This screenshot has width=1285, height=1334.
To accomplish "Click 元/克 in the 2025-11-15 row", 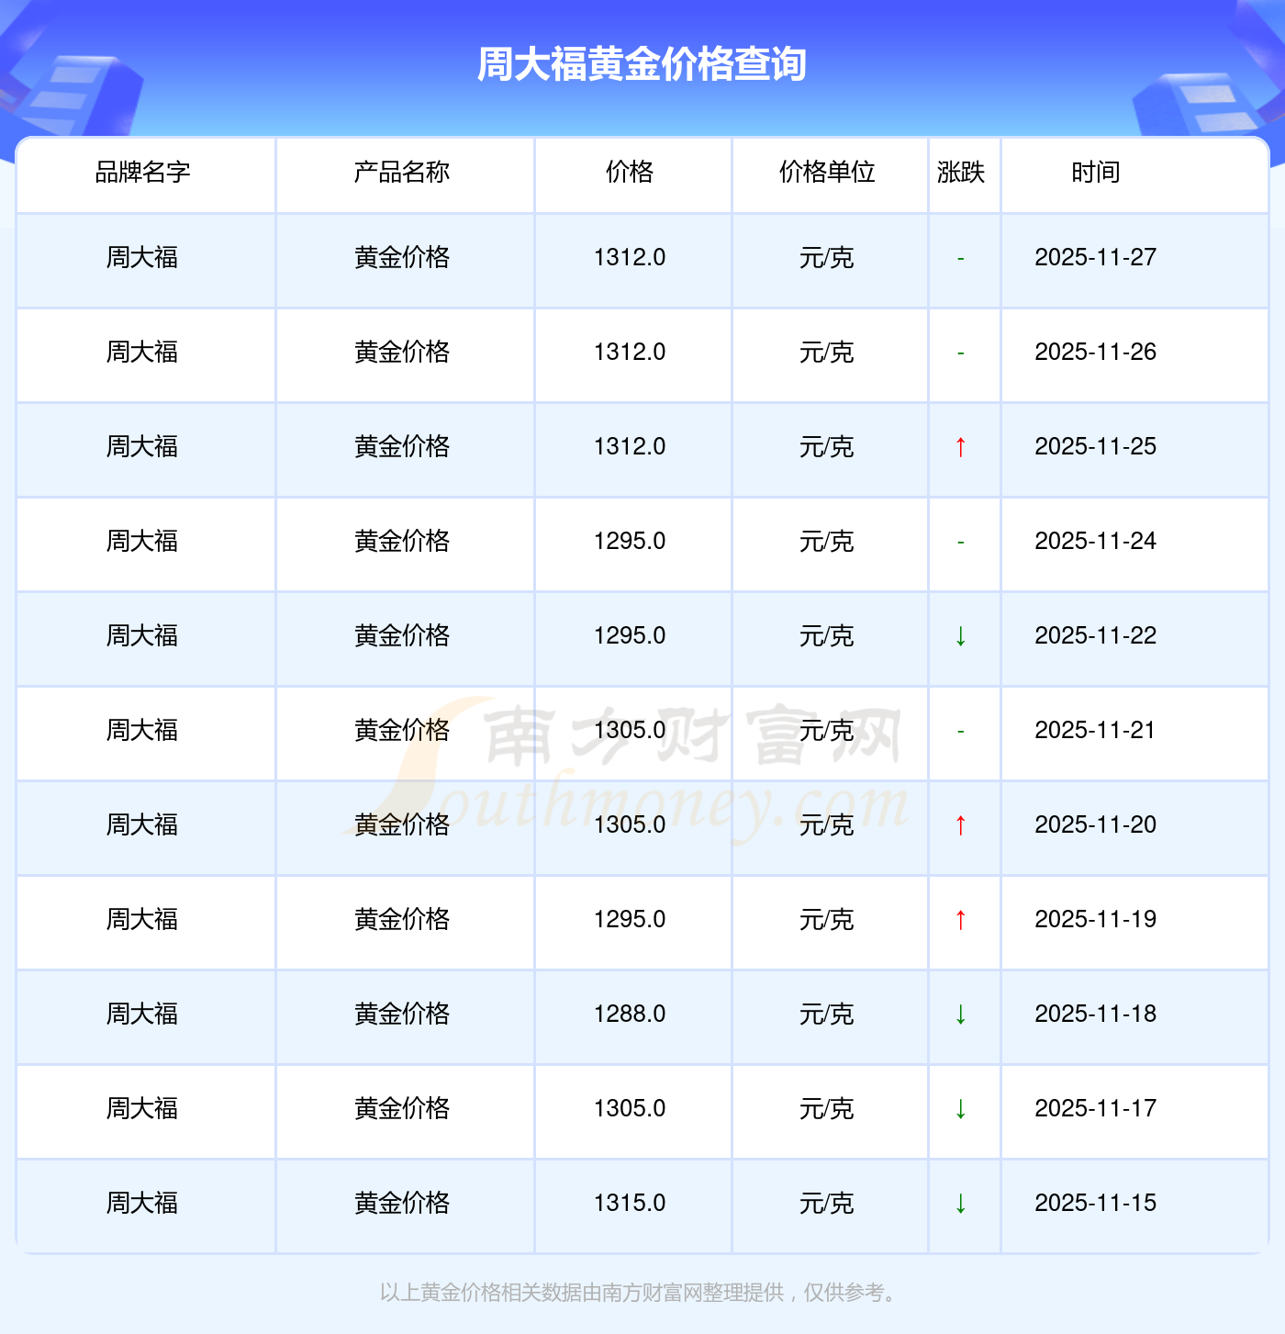I will (x=827, y=1204).
